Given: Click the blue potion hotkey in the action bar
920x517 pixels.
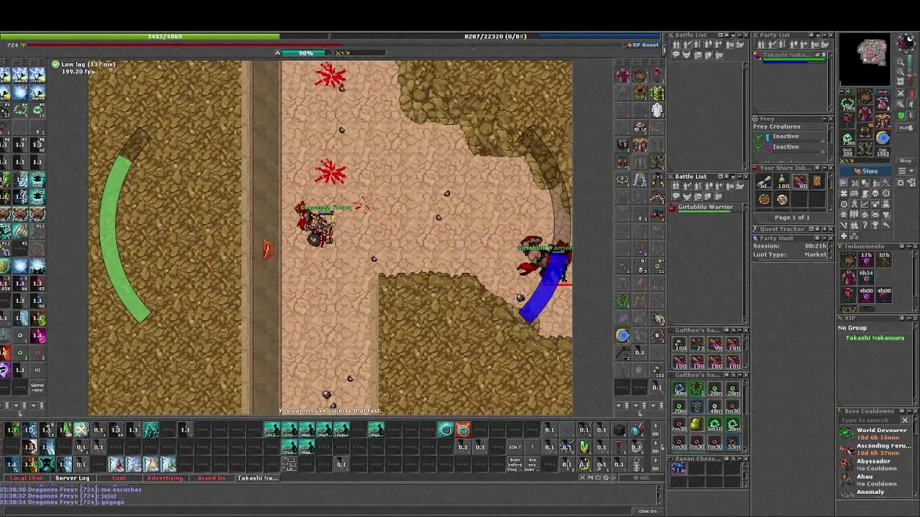Looking at the screenshot, I should 446,430.
